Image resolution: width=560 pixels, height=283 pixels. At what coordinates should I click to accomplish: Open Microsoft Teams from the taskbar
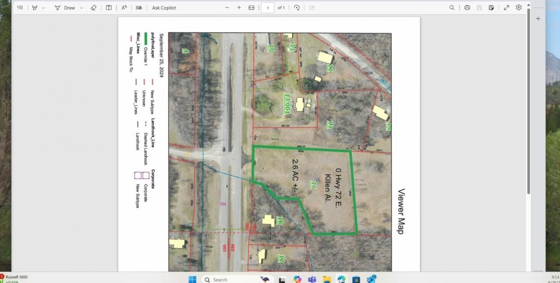312,279
